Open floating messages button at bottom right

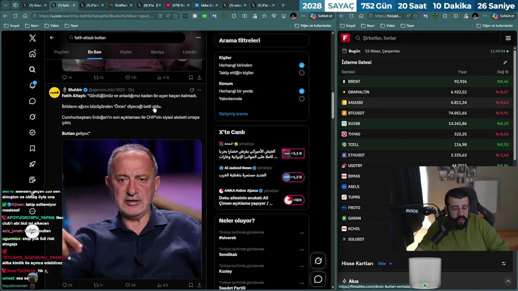pyautogui.click(x=318, y=279)
